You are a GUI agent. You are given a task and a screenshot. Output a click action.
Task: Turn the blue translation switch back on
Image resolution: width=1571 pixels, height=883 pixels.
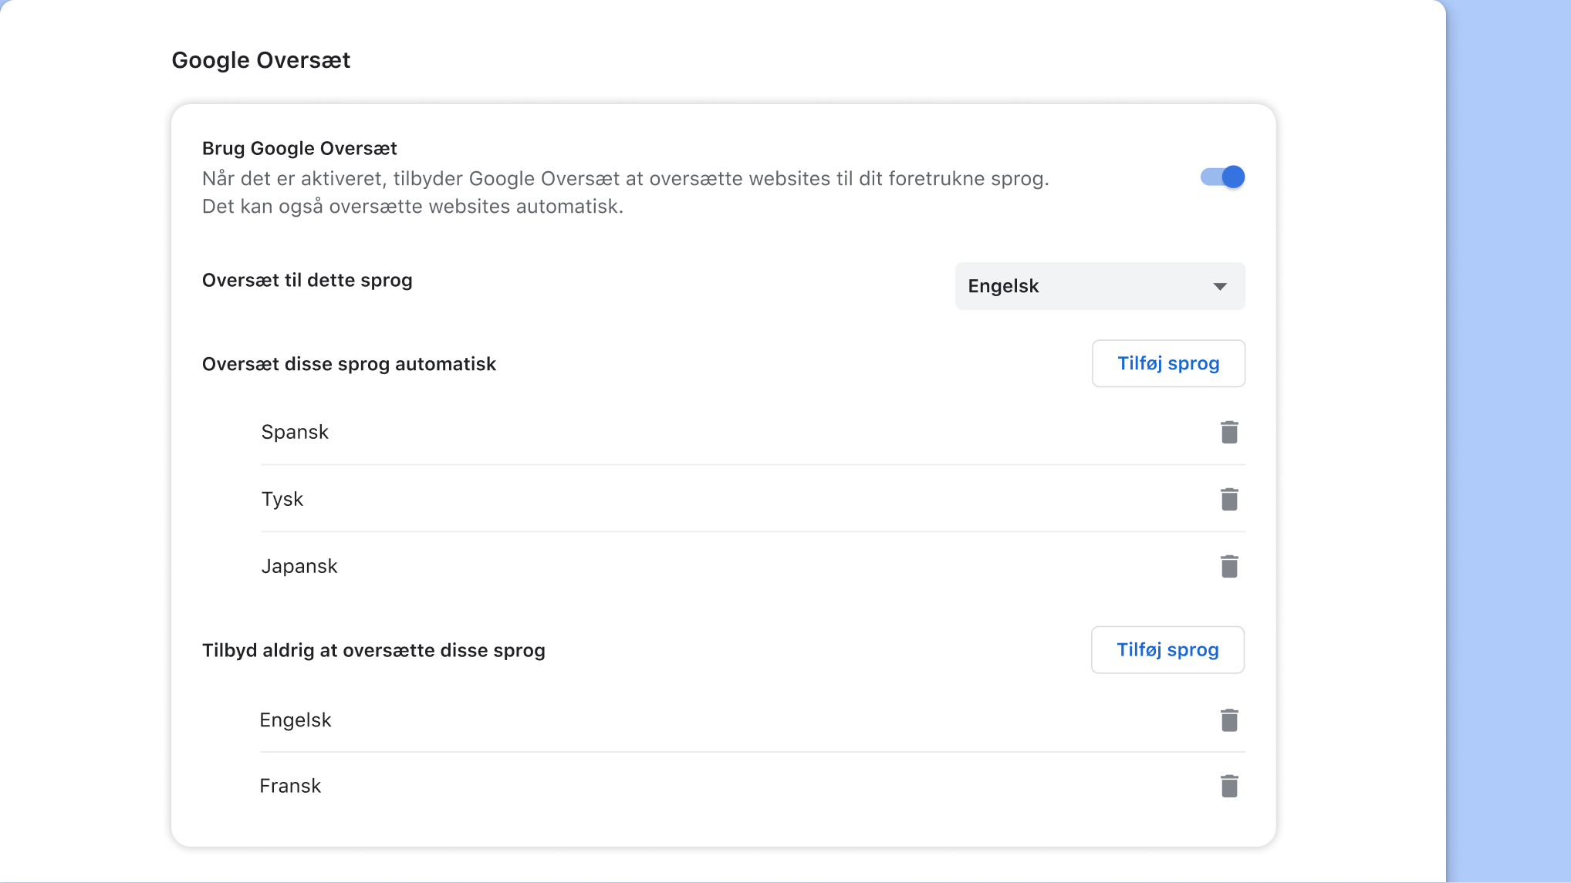[1222, 177]
